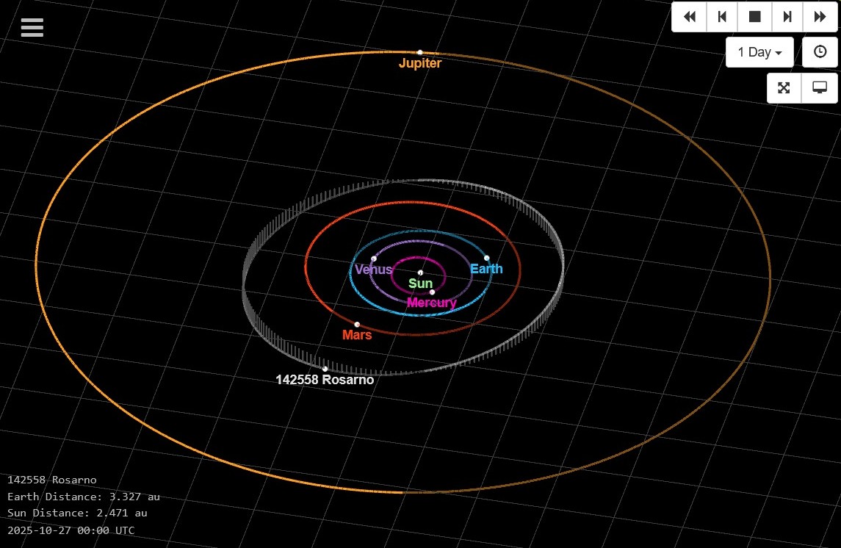Click the Sun marker at the center
This screenshot has width=841, height=548.
(x=420, y=273)
